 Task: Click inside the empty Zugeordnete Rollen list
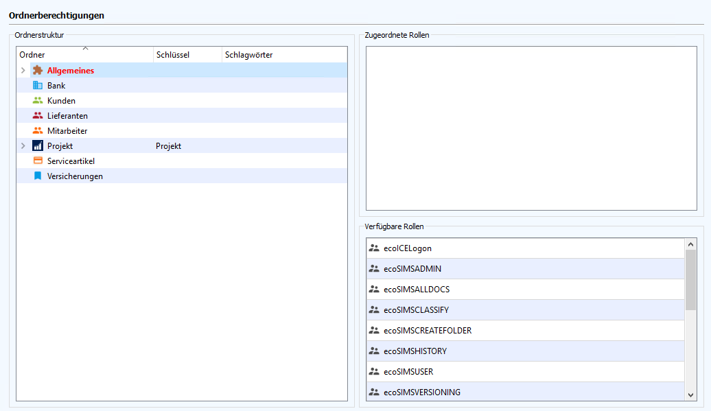[531, 128]
